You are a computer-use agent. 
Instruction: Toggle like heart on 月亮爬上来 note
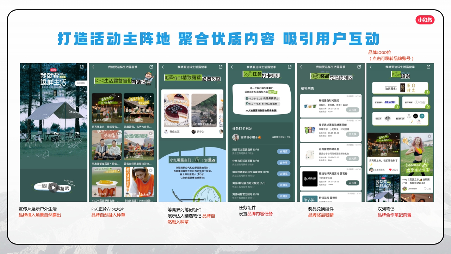pyautogui.click(x=390, y=170)
